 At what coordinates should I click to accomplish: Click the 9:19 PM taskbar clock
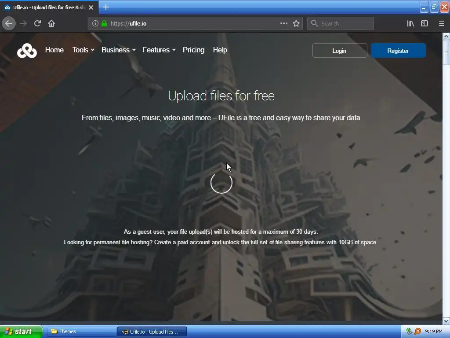434,331
